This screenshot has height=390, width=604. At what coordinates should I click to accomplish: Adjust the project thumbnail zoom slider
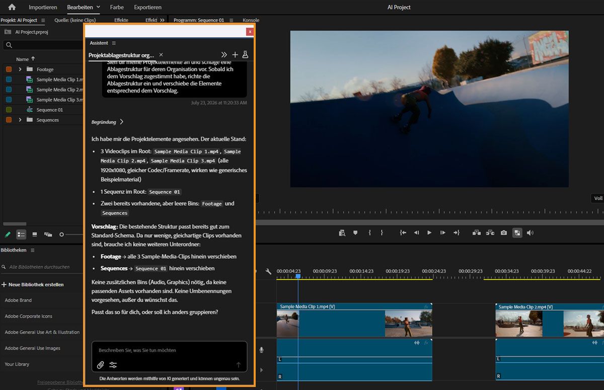(62, 235)
